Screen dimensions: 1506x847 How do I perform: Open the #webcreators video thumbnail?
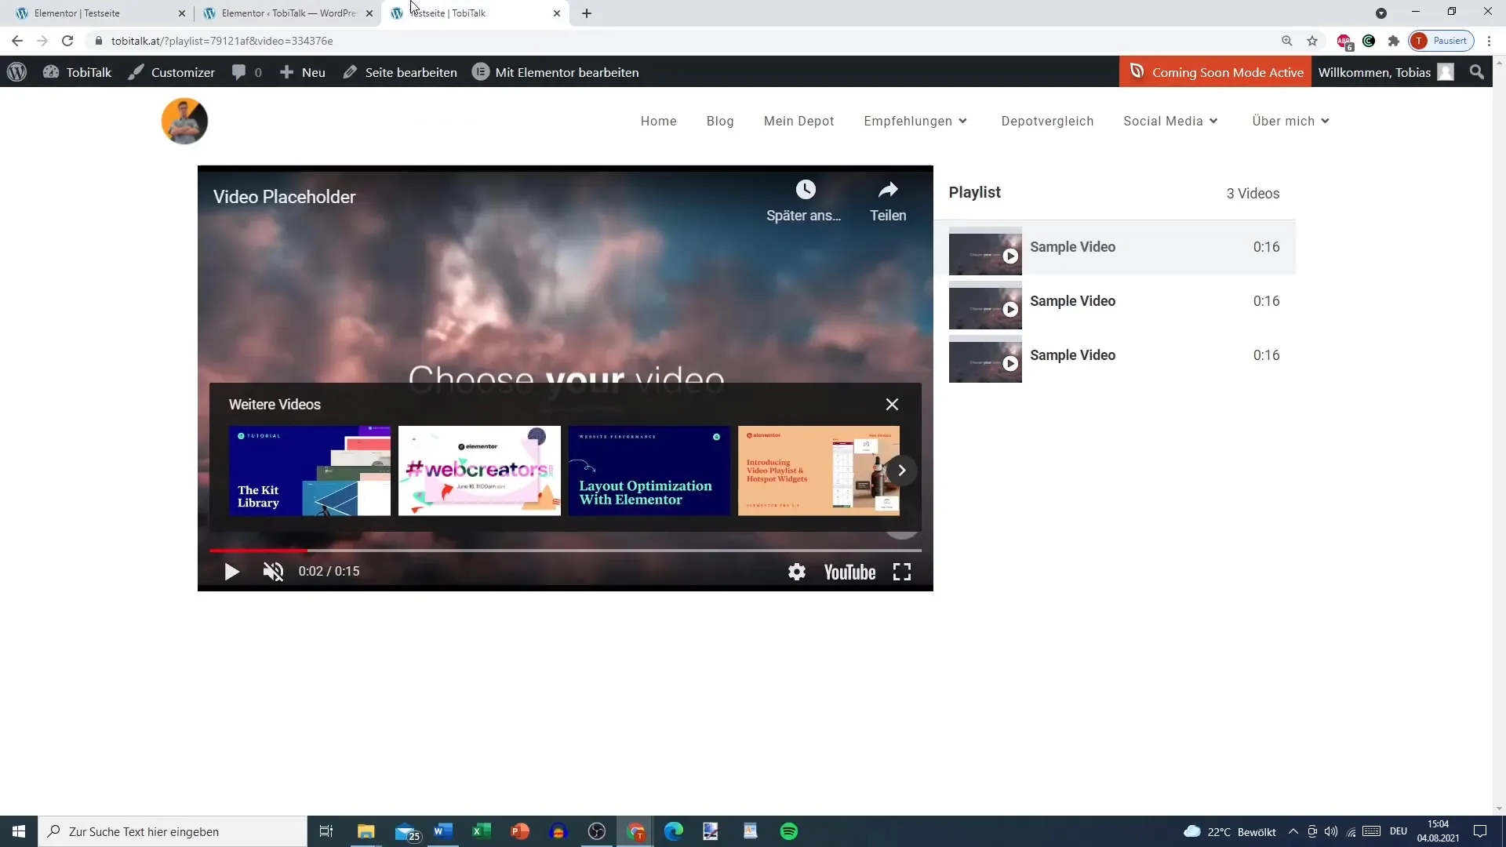coord(479,471)
